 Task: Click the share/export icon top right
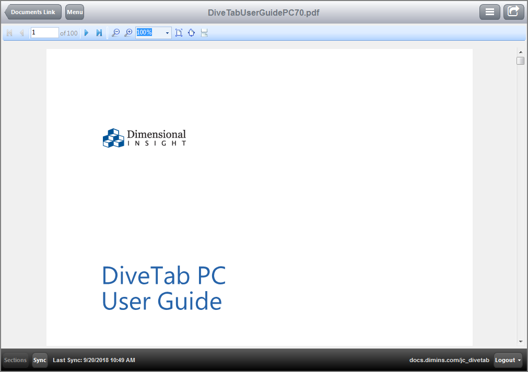[513, 11]
